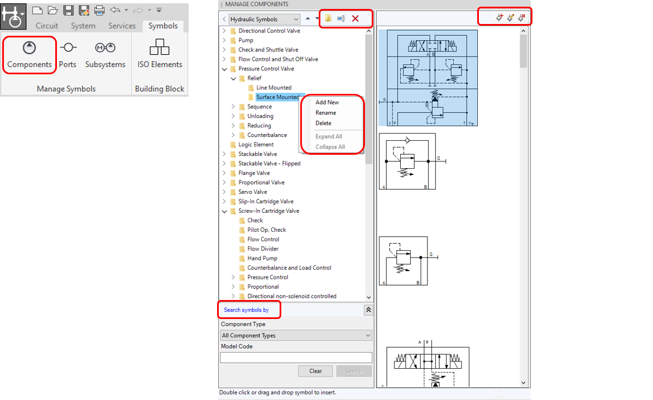This screenshot has height=400, width=653.
Task: Open the All Component Types dropdown
Action: 296,335
